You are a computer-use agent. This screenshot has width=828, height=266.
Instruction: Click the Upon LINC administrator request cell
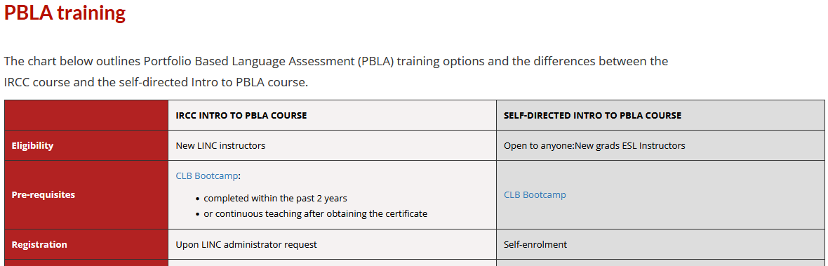pos(332,244)
